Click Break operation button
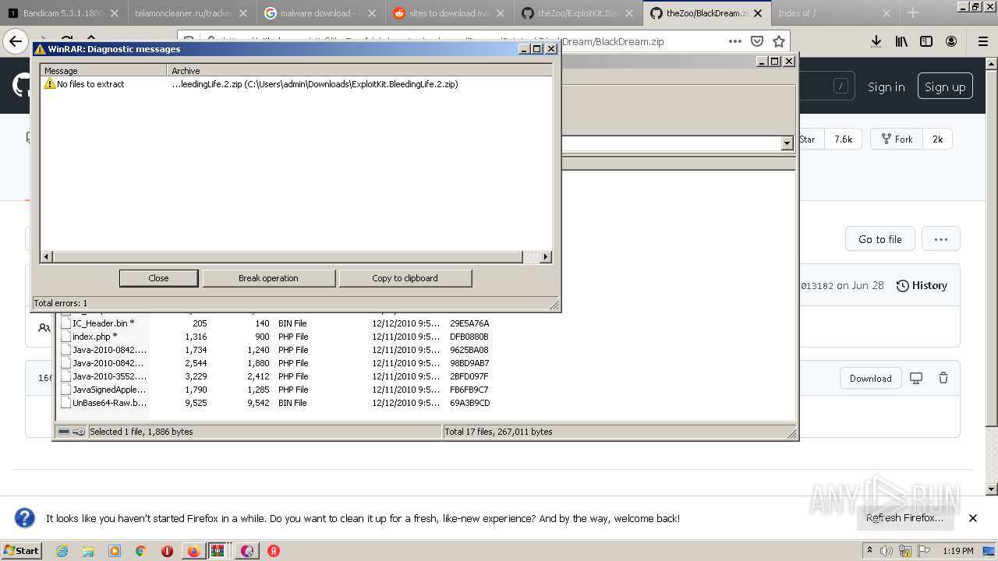The height and width of the screenshot is (561, 998). (x=268, y=278)
